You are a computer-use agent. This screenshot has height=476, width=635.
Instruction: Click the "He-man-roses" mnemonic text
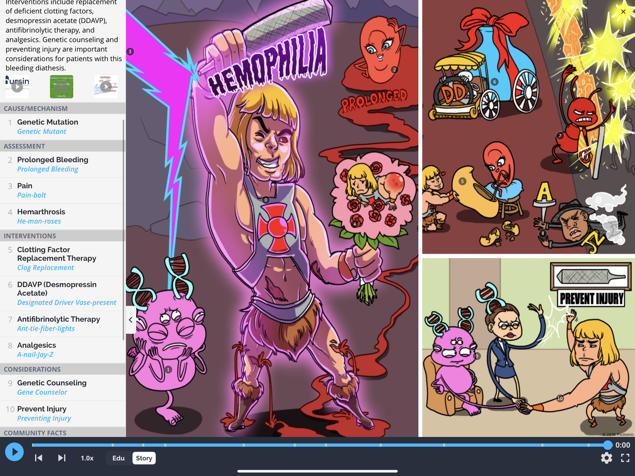39,221
